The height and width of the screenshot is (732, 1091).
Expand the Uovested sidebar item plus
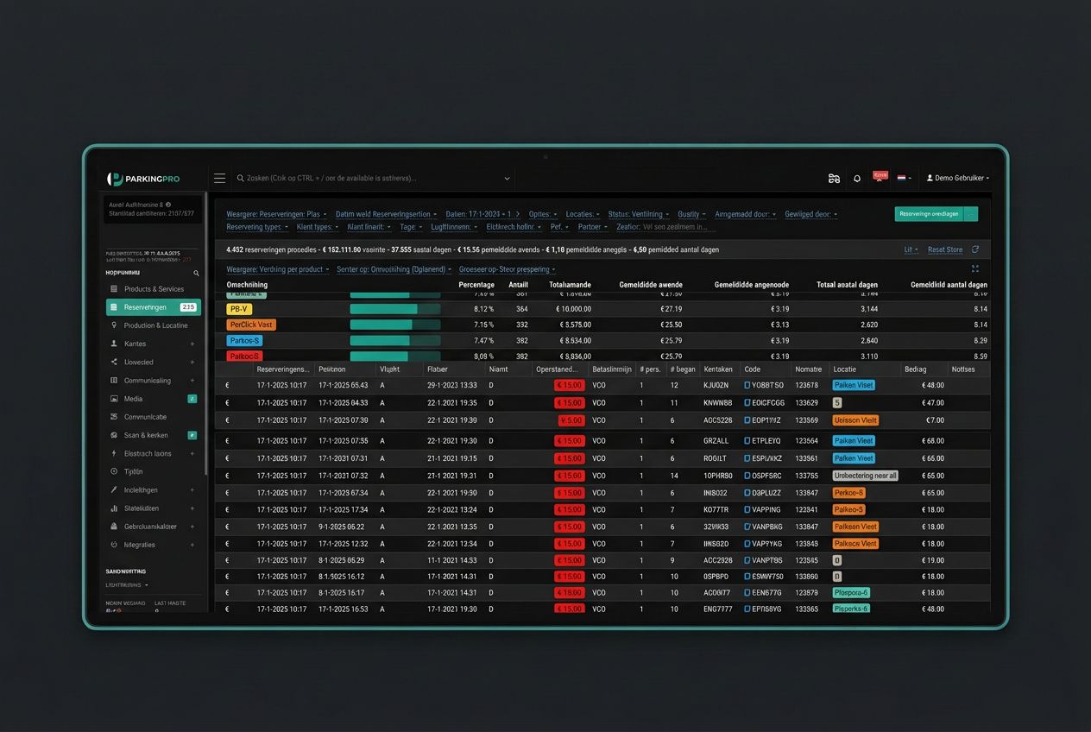(x=192, y=363)
